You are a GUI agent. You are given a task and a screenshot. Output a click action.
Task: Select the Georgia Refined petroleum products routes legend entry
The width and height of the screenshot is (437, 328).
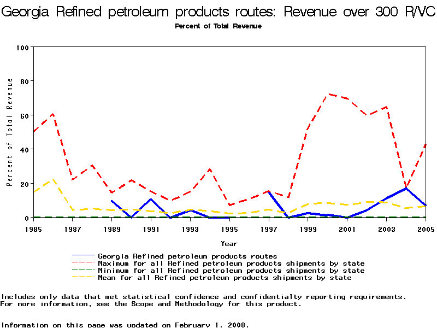coord(187,256)
